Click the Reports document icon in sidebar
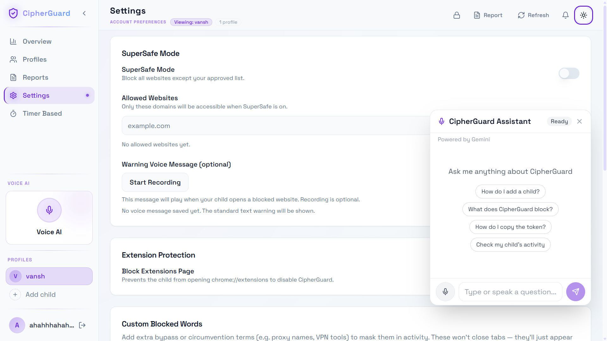 [13, 77]
